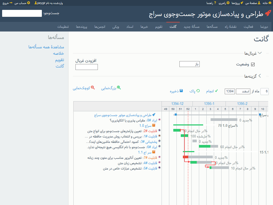
Task: Click the مشاهدهٔ همه مسأله‌ها sidebar link
Action: click(x=46, y=47)
